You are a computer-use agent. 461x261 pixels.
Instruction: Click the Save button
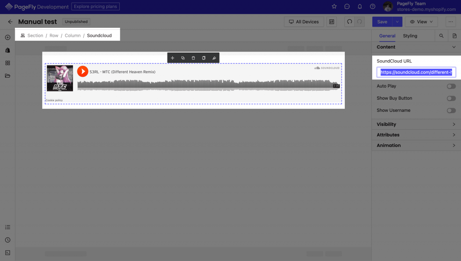point(382,22)
